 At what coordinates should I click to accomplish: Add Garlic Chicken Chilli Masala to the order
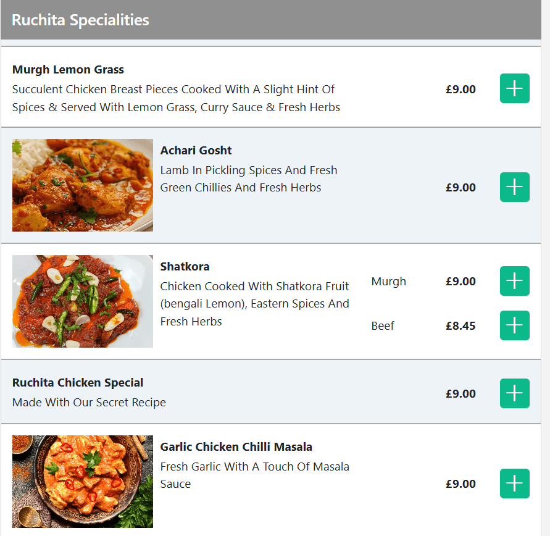click(514, 484)
